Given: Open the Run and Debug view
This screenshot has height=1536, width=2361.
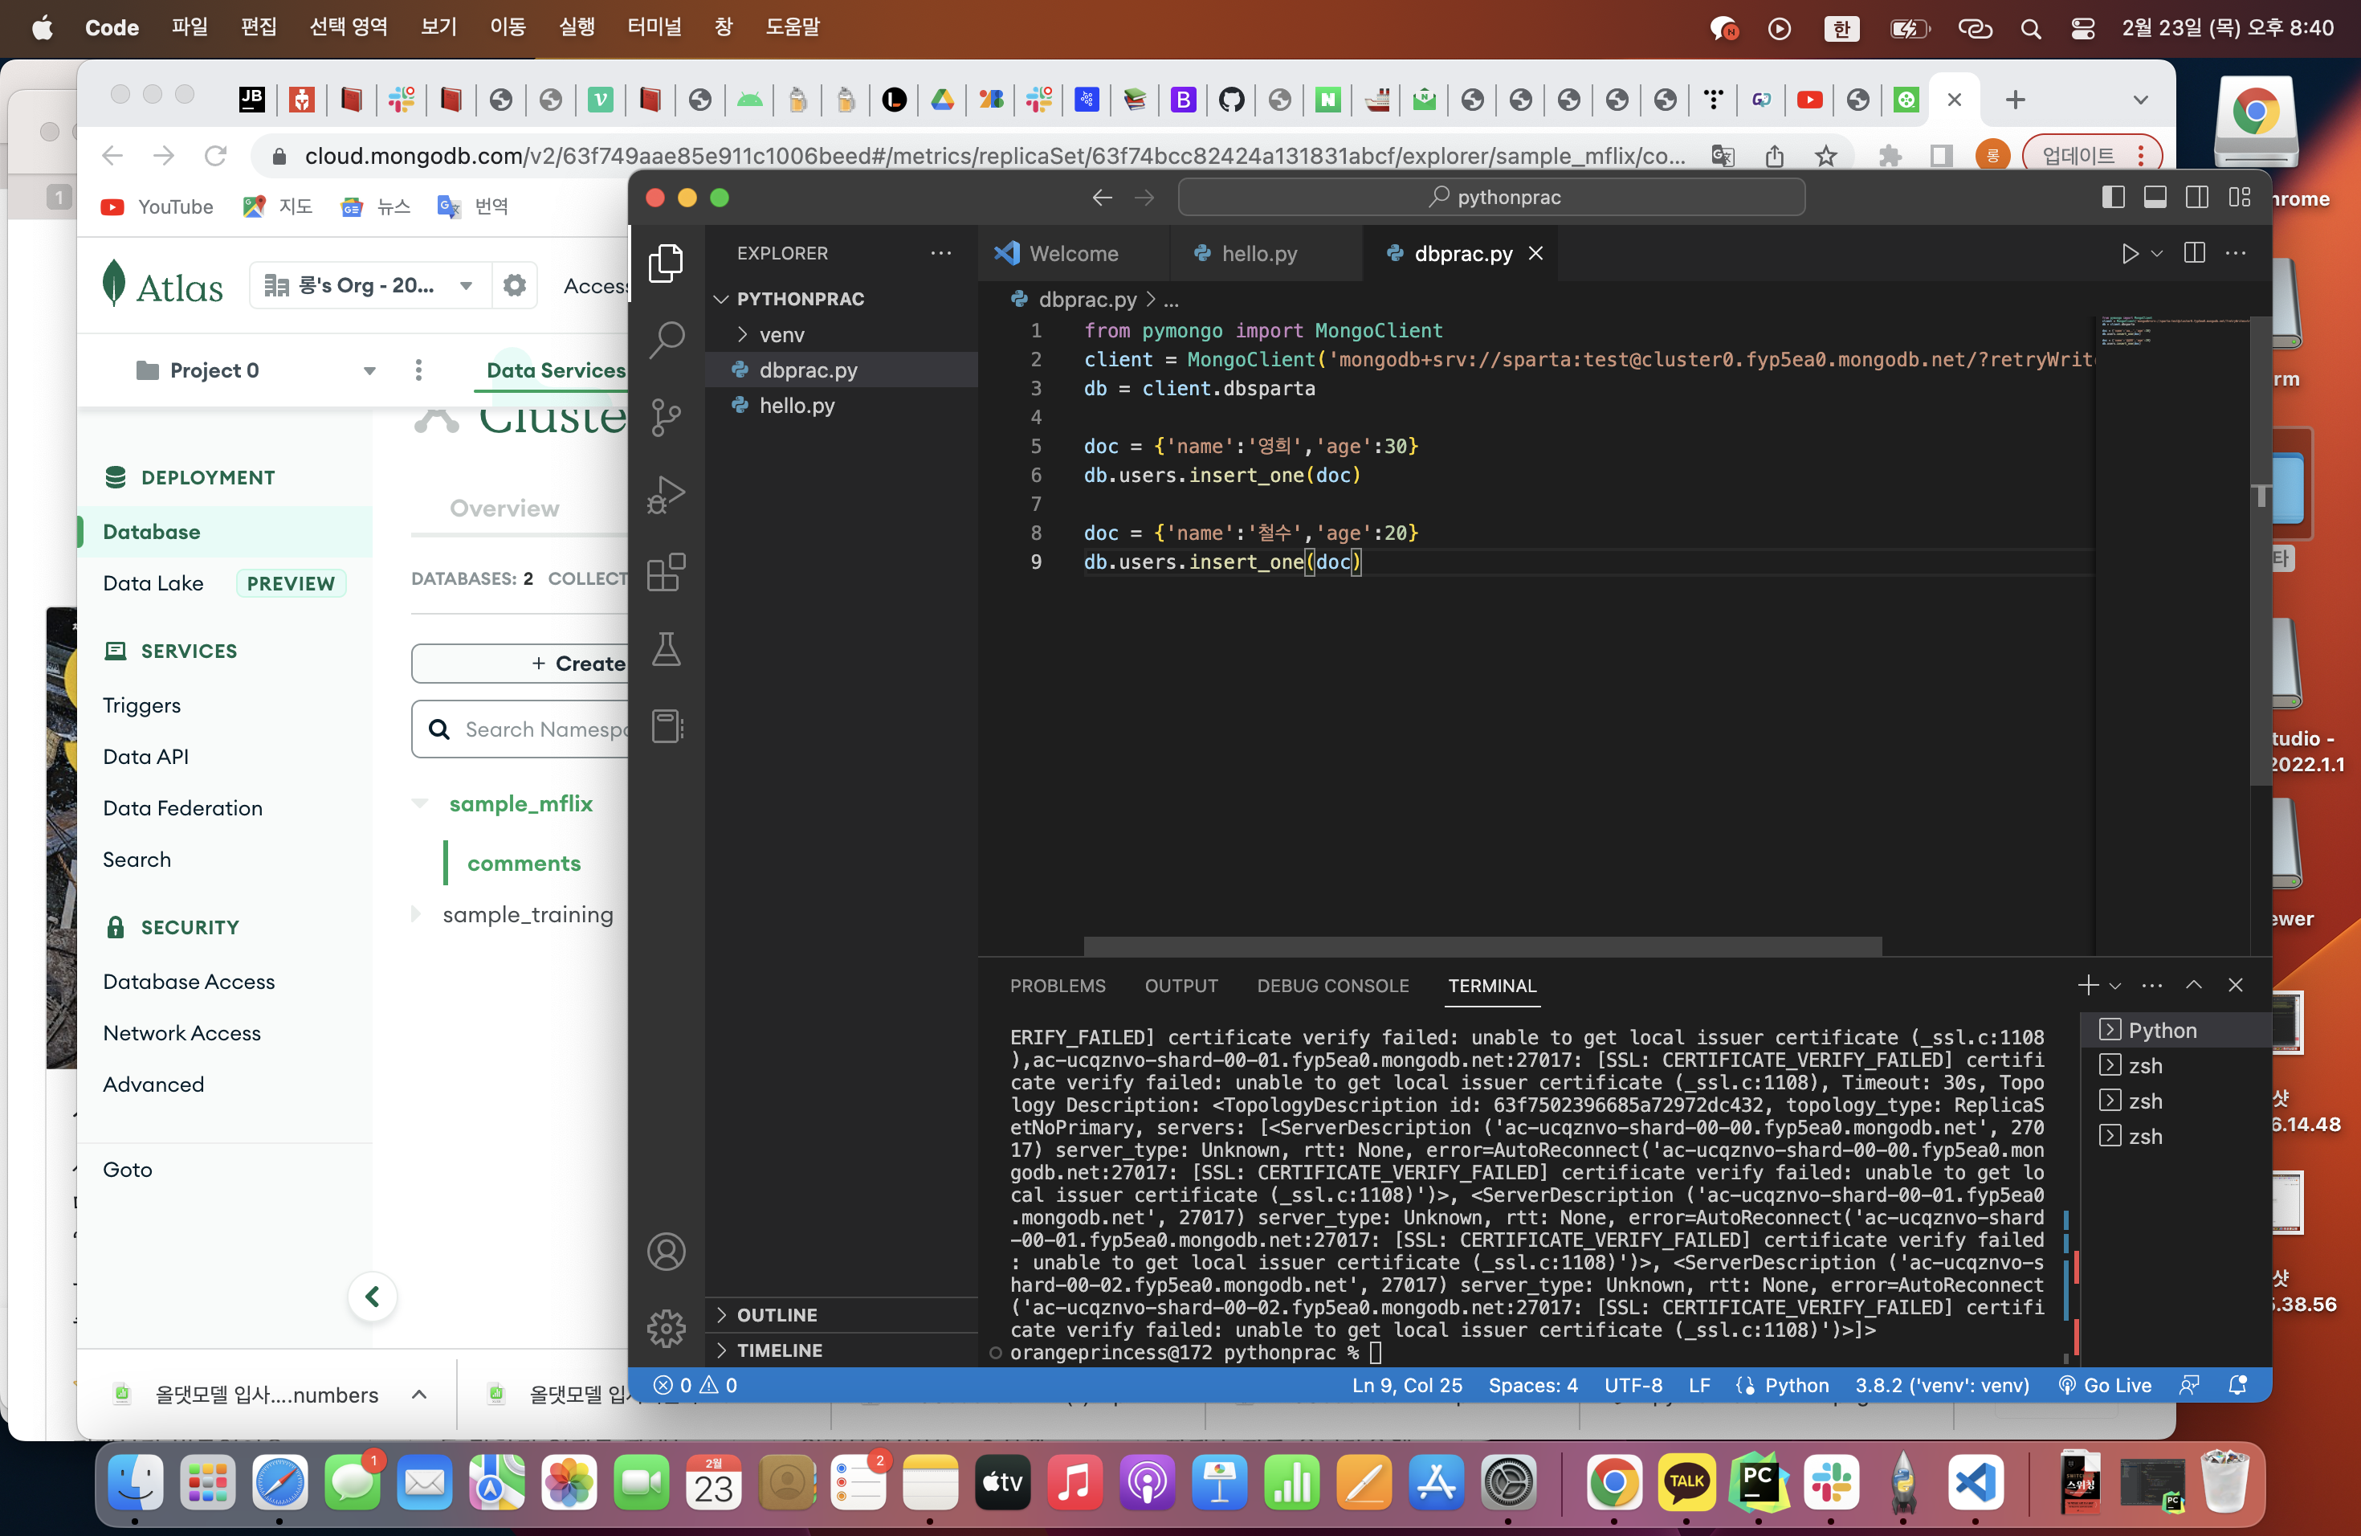Looking at the screenshot, I should (666, 494).
